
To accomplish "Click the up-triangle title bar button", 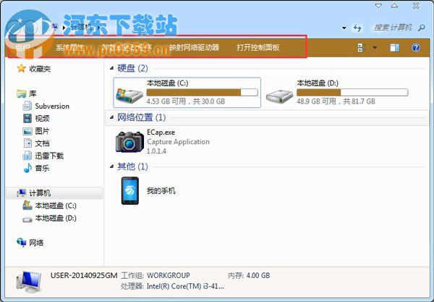I will (394, 6).
